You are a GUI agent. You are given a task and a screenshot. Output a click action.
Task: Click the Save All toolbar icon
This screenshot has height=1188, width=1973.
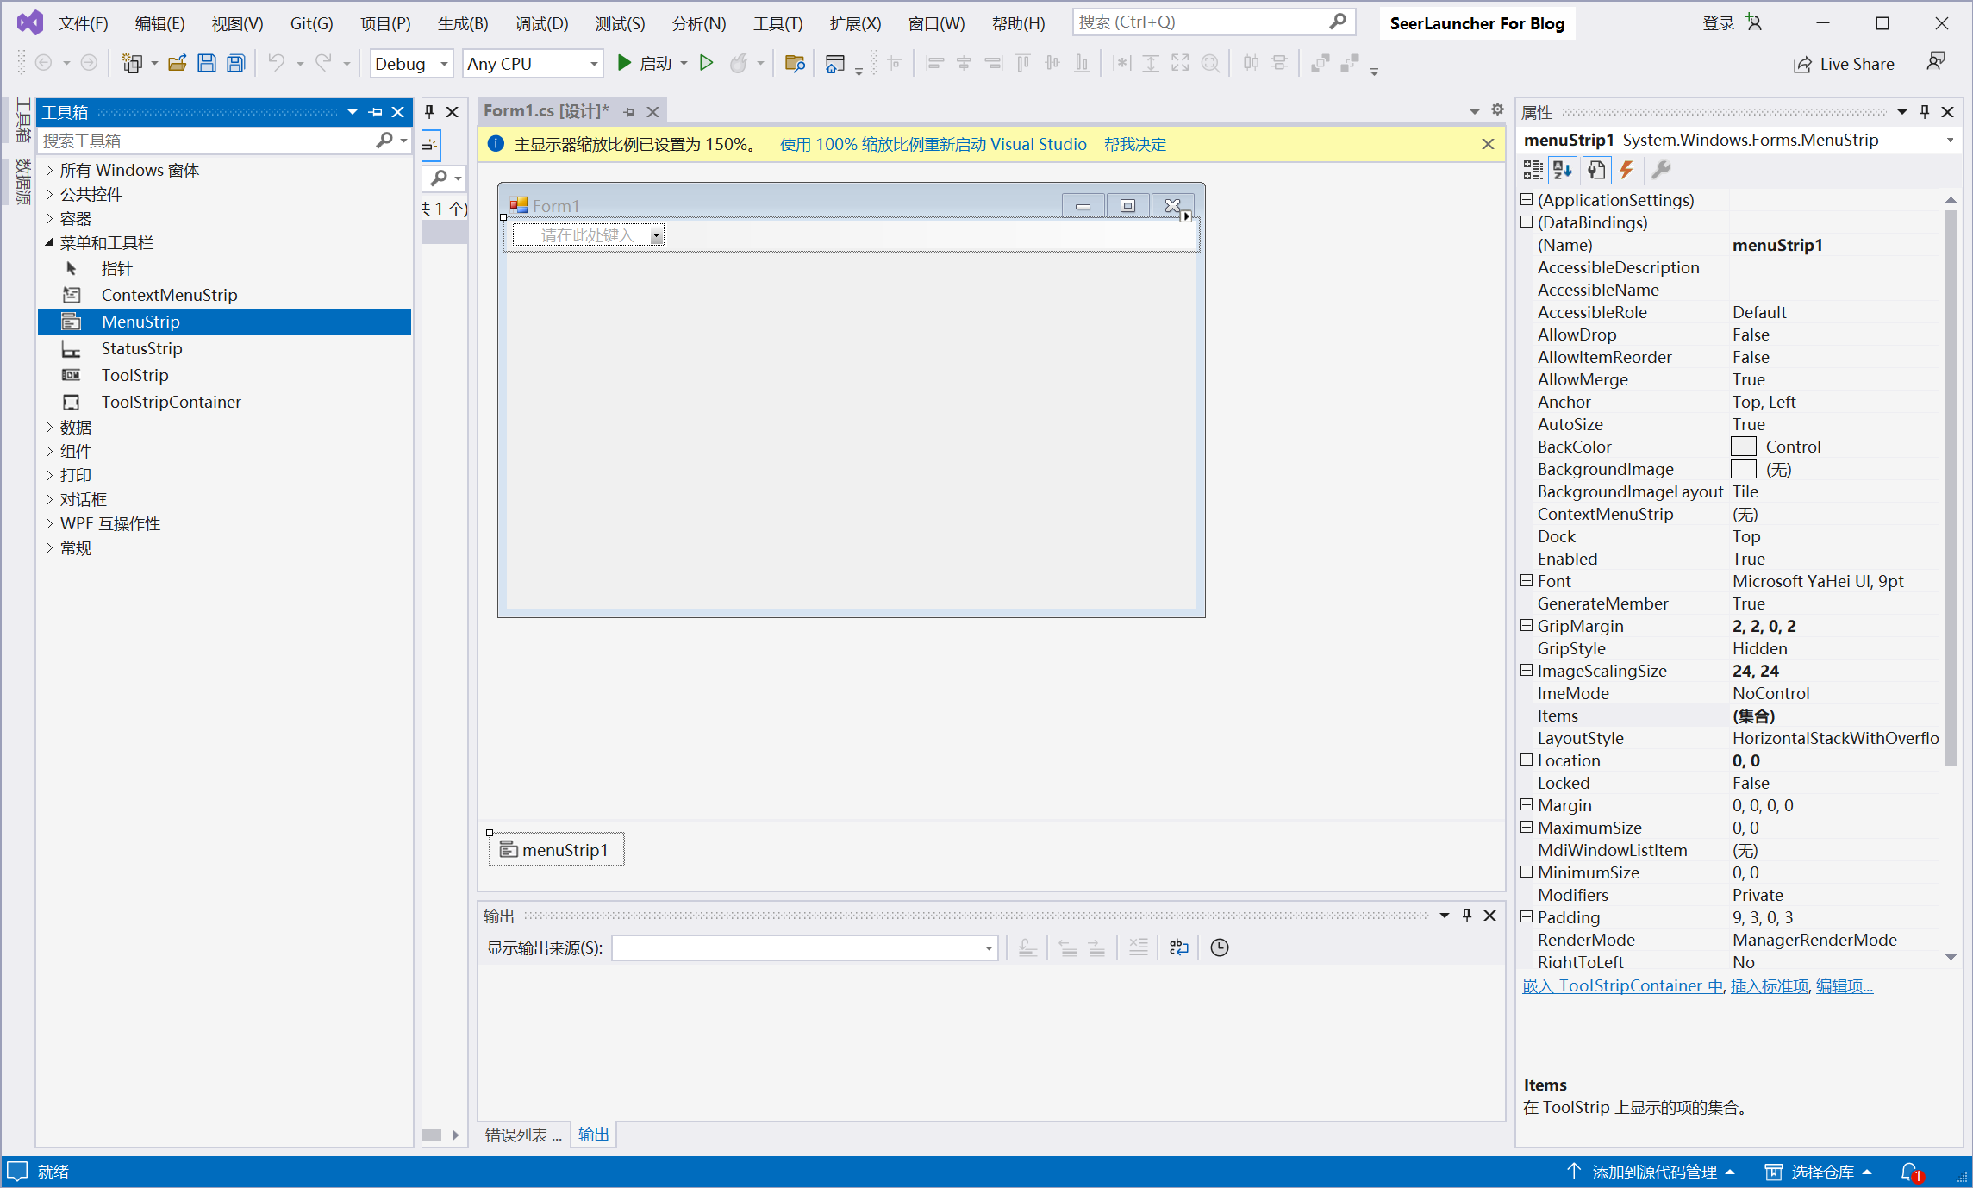tap(235, 63)
